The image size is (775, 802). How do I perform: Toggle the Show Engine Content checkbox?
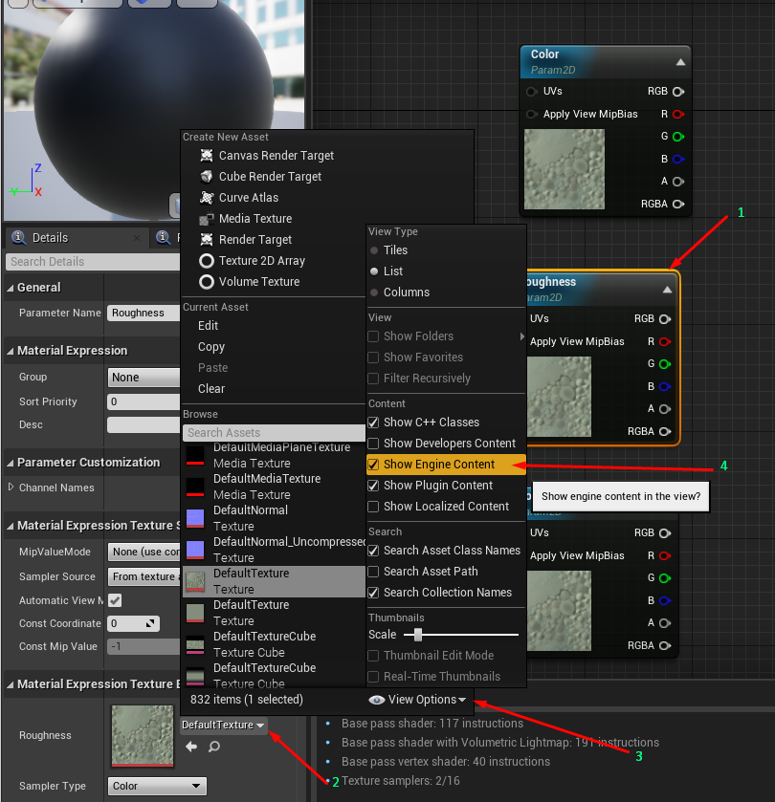[x=374, y=465]
